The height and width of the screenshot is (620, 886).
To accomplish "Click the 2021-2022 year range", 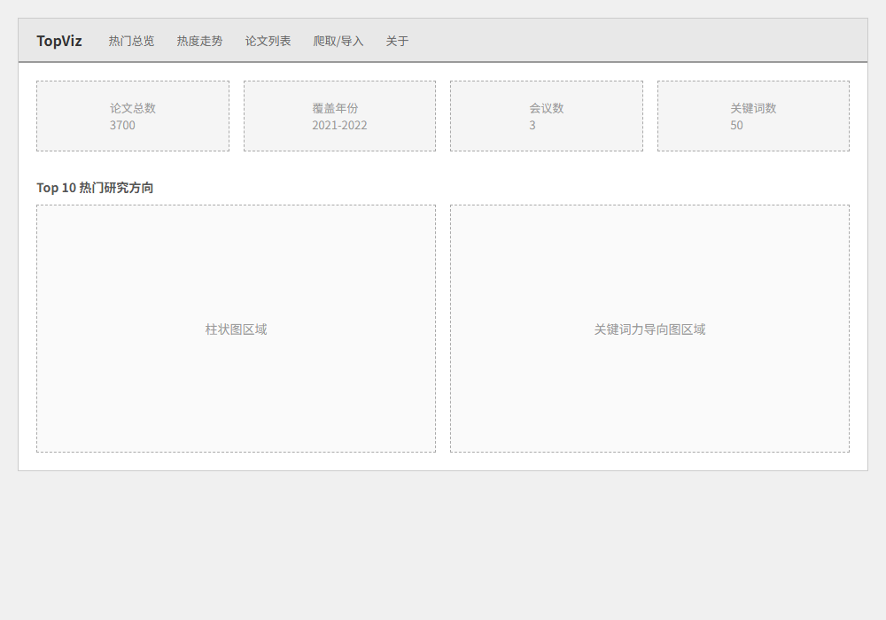I will pyautogui.click(x=339, y=125).
